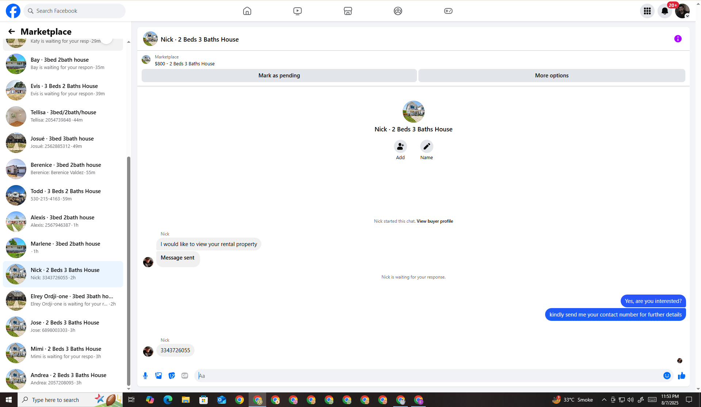Image resolution: width=701 pixels, height=407 pixels.
Task: Open View buyer profile link
Action: point(434,221)
